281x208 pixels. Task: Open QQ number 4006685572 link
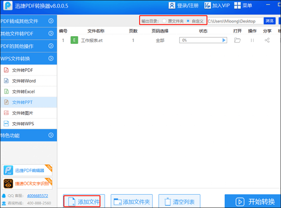pos(37,196)
